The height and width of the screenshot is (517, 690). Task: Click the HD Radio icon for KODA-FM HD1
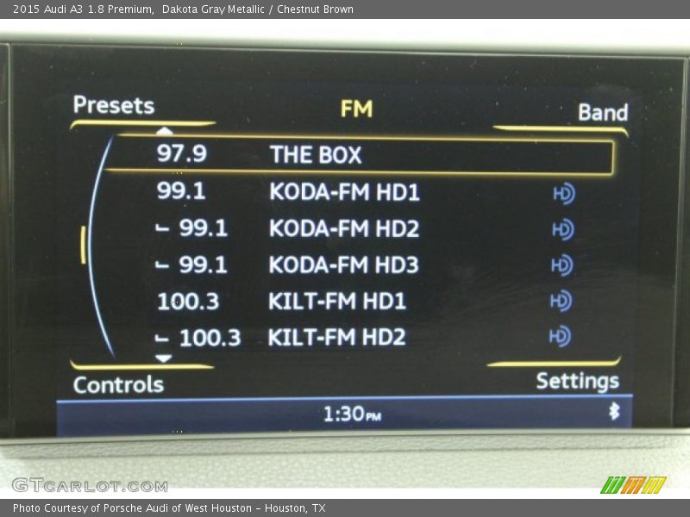564,193
